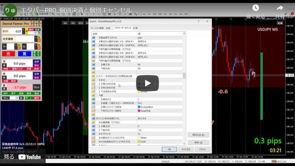Click the TP input field
This screenshot has height=166, width=295.
coord(10,46)
